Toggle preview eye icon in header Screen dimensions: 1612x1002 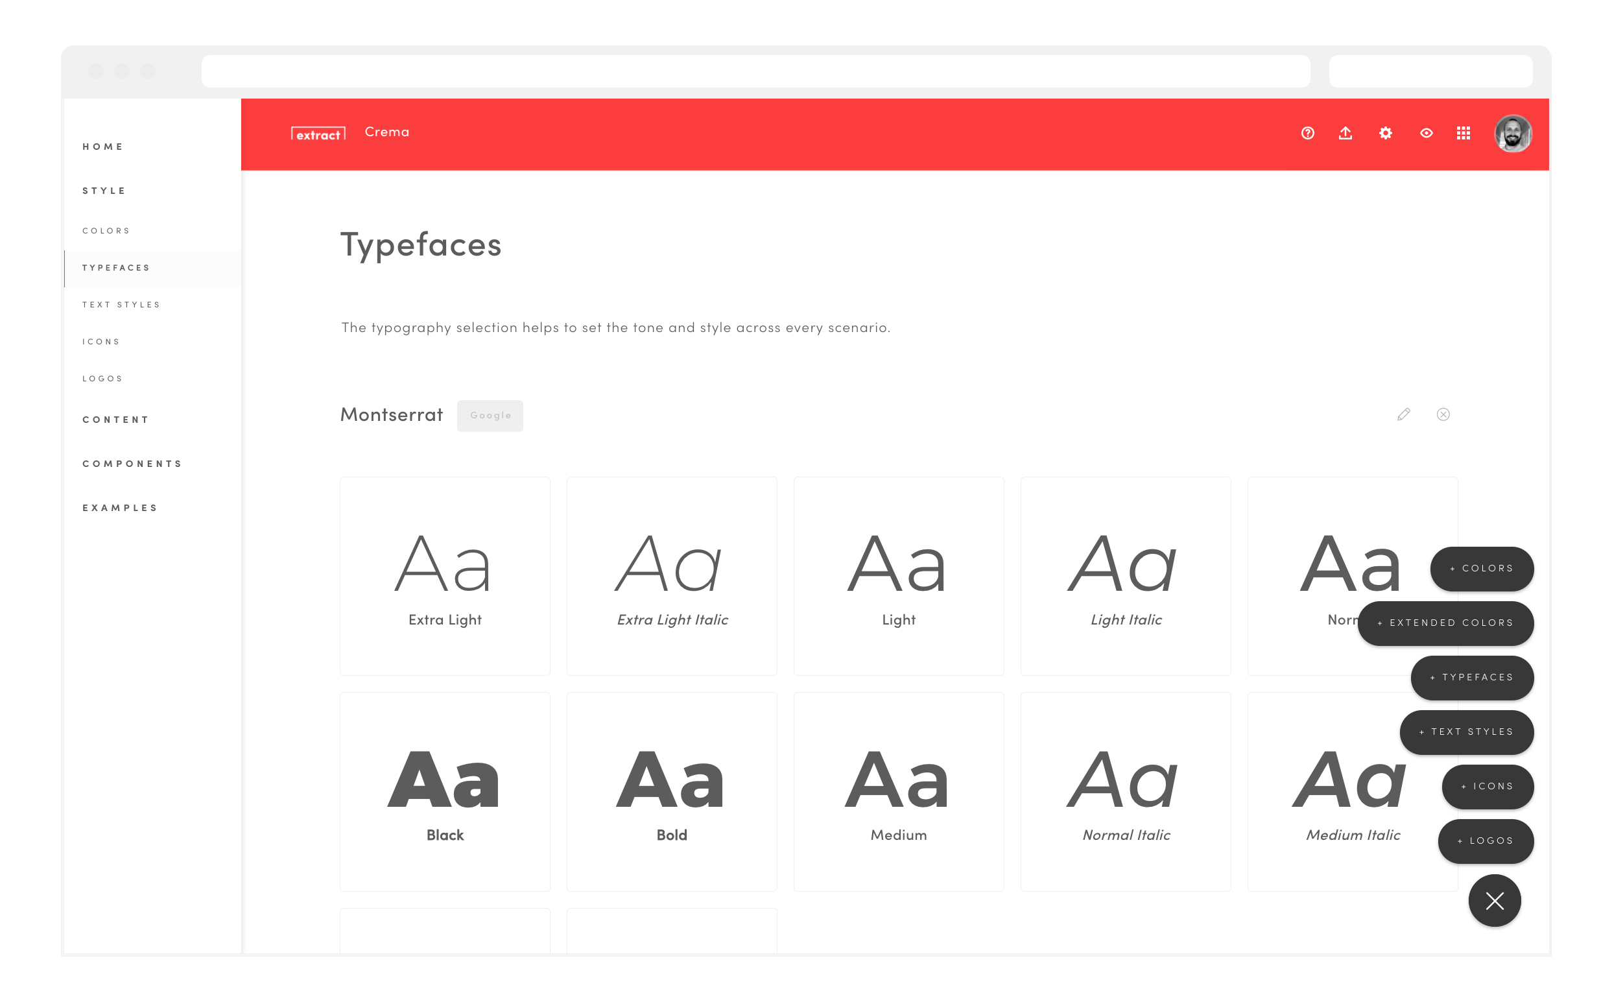1426,133
